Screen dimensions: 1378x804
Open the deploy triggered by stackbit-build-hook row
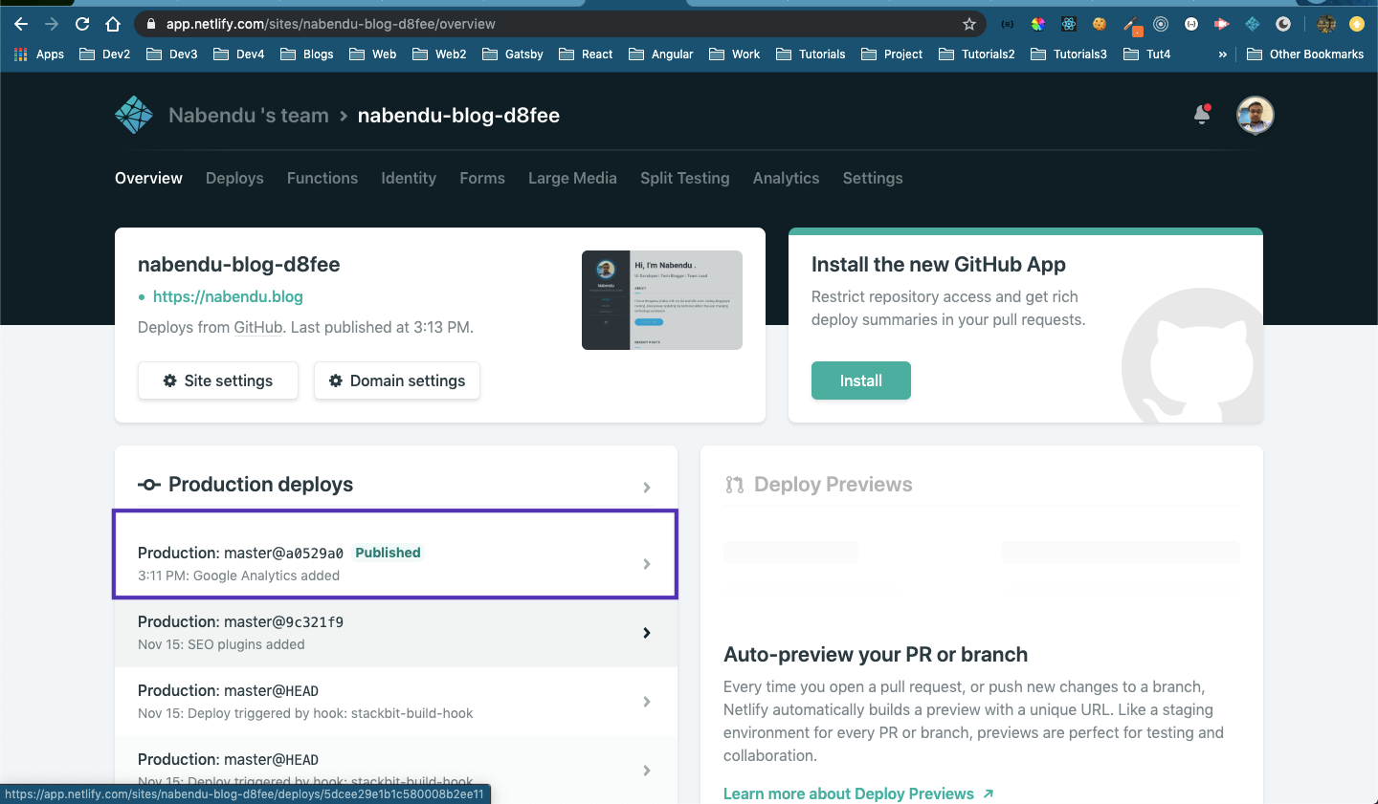click(396, 702)
